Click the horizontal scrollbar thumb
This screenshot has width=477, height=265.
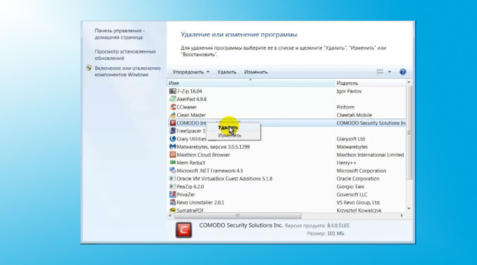(x=237, y=216)
